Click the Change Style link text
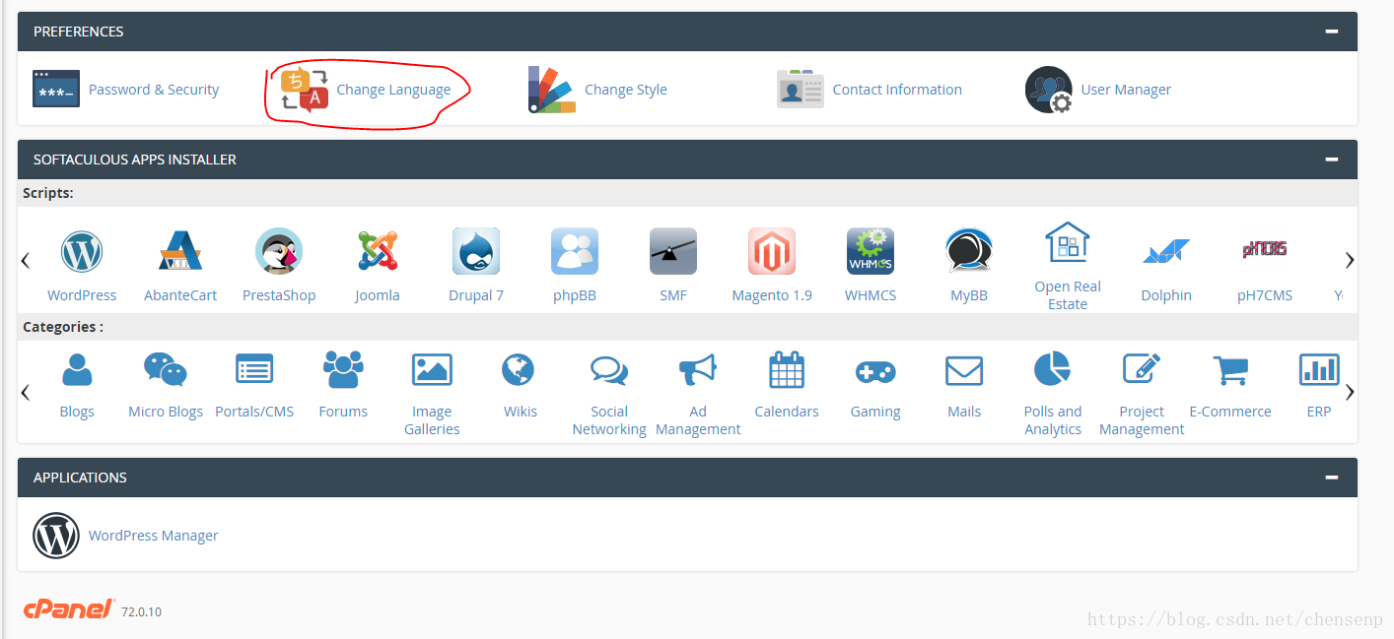The width and height of the screenshot is (1394, 639). [x=626, y=90]
